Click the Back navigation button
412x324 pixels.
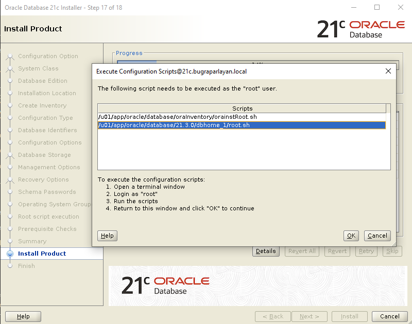click(x=273, y=316)
